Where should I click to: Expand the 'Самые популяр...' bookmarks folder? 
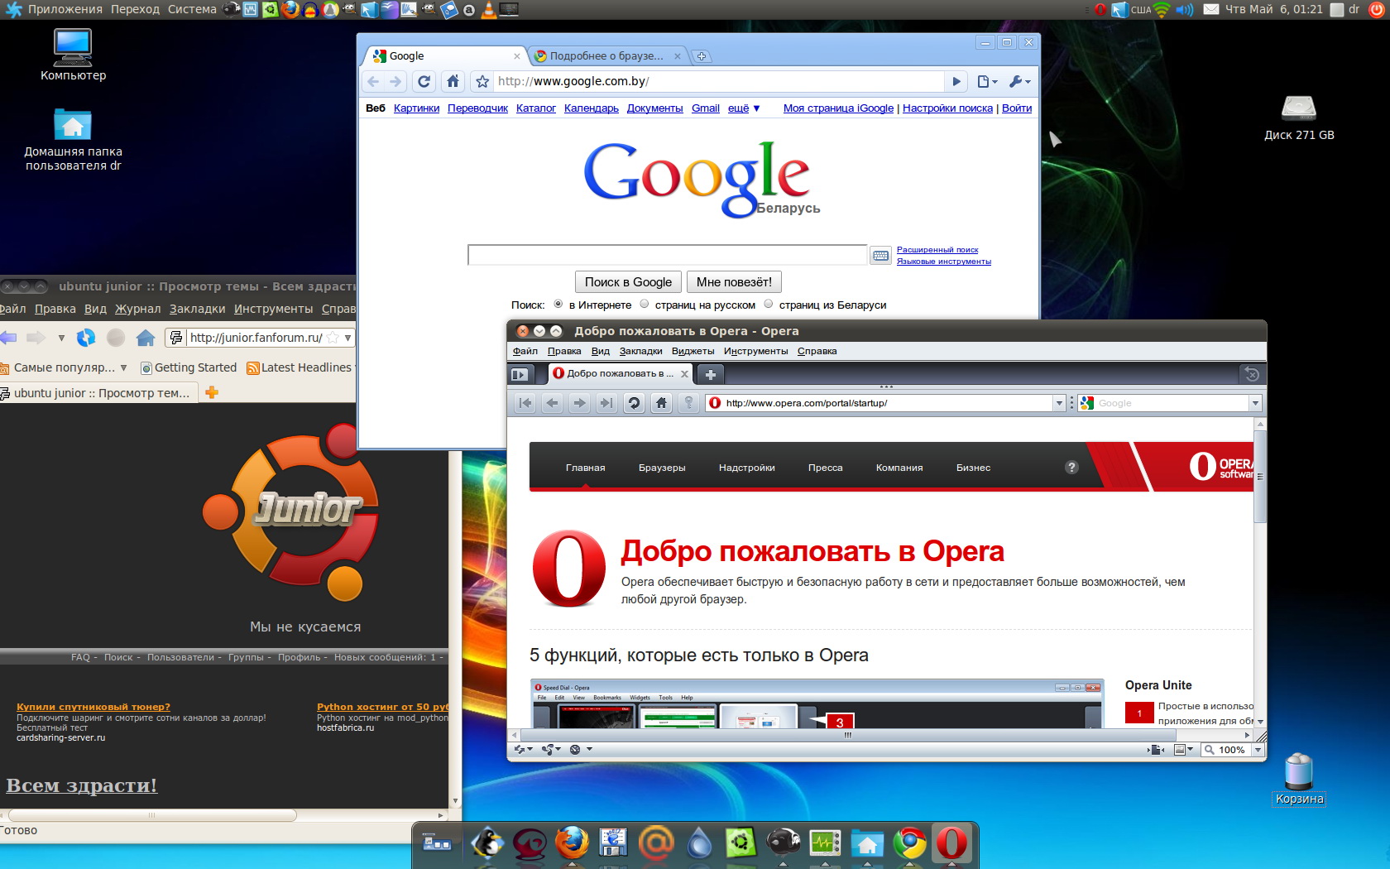pyautogui.click(x=65, y=367)
